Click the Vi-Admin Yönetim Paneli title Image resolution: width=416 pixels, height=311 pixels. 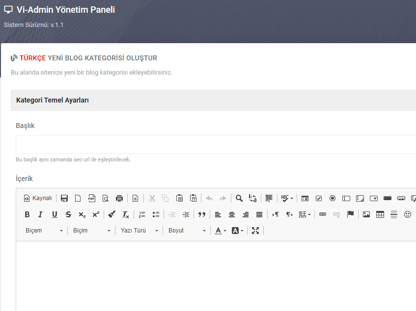[66, 10]
